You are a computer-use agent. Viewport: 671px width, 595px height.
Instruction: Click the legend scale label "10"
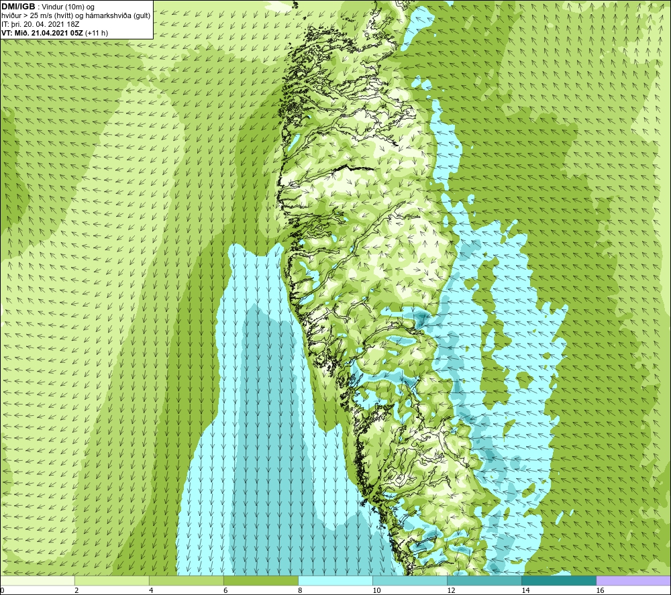[376, 591]
